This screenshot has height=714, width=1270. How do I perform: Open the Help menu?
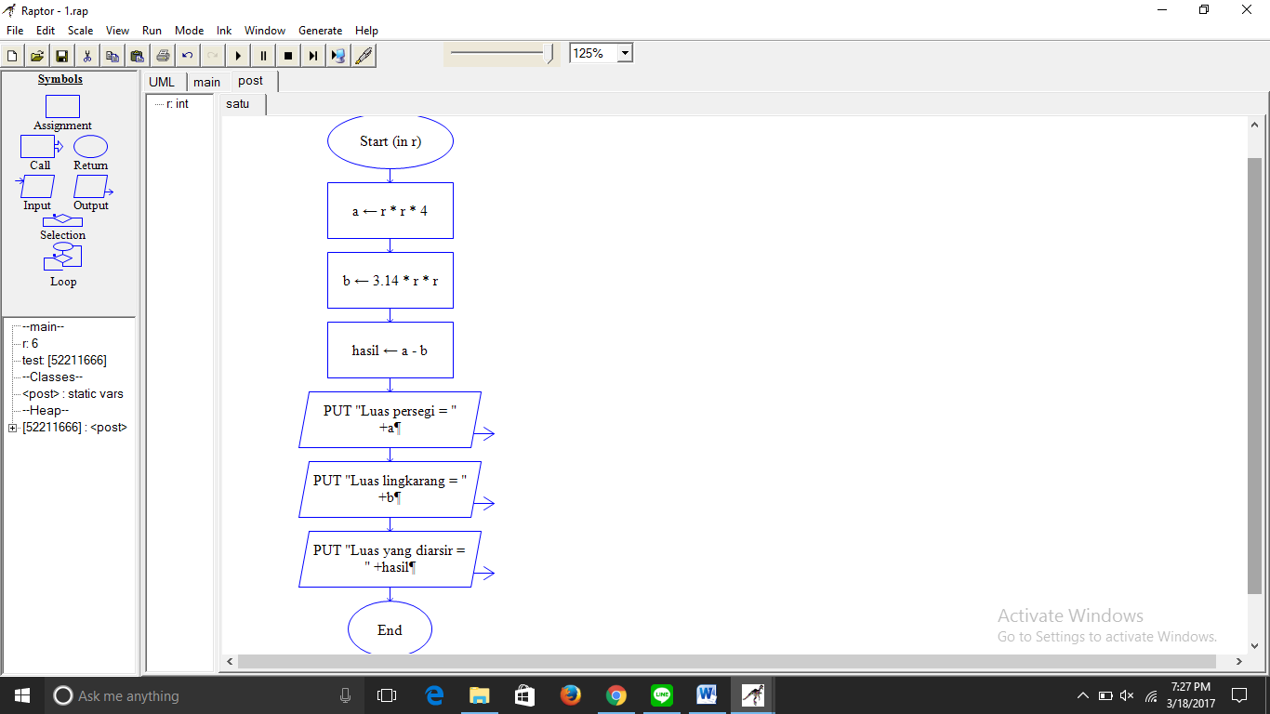tap(366, 31)
